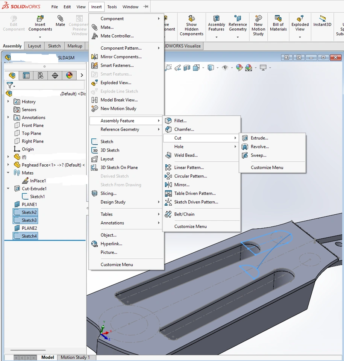Show more manager tabs chevron
Image resolution: width=344 pixels, height=361 pixels.
coord(82,75)
